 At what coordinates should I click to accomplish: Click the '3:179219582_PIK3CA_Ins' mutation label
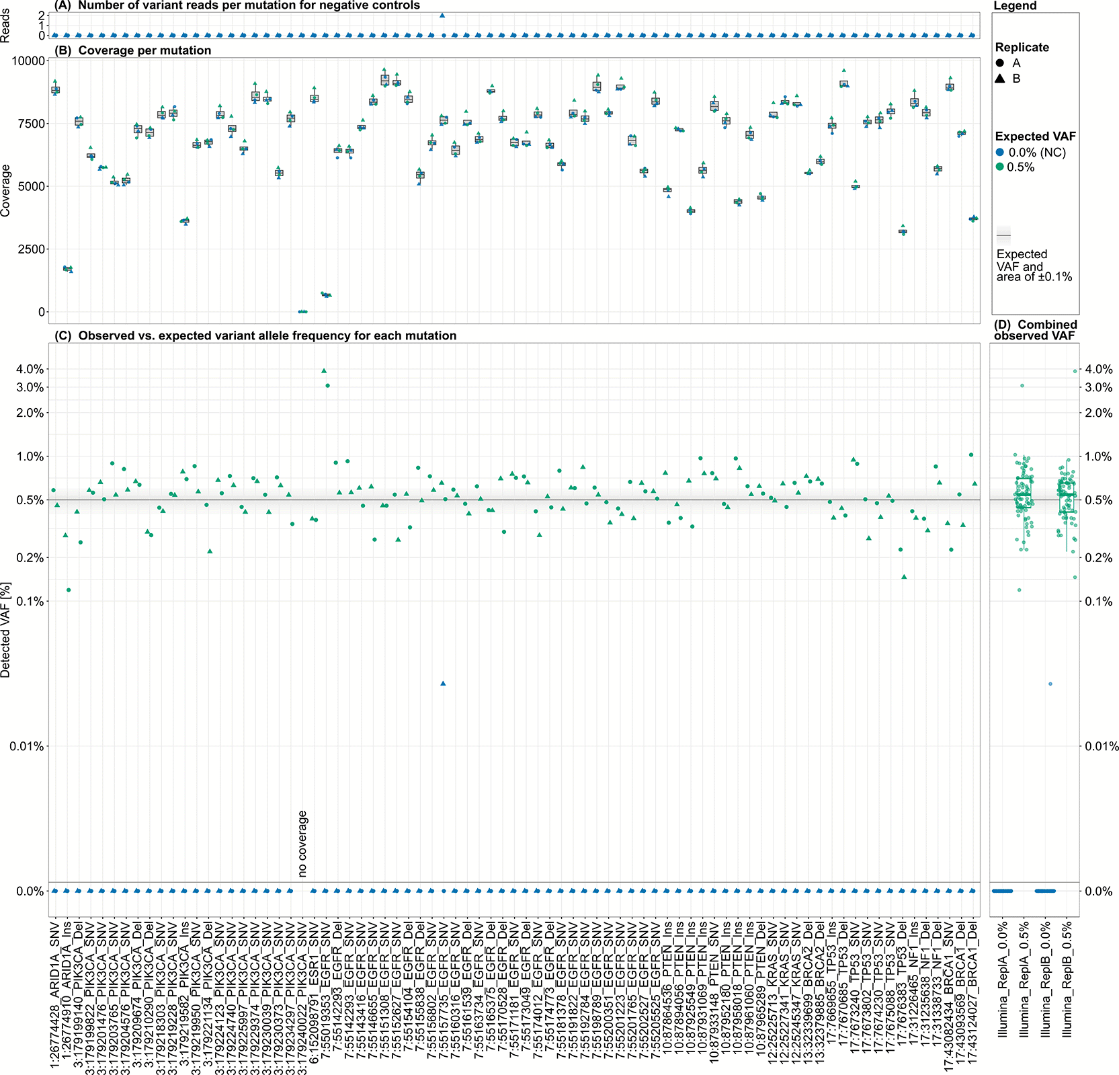(x=184, y=993)
